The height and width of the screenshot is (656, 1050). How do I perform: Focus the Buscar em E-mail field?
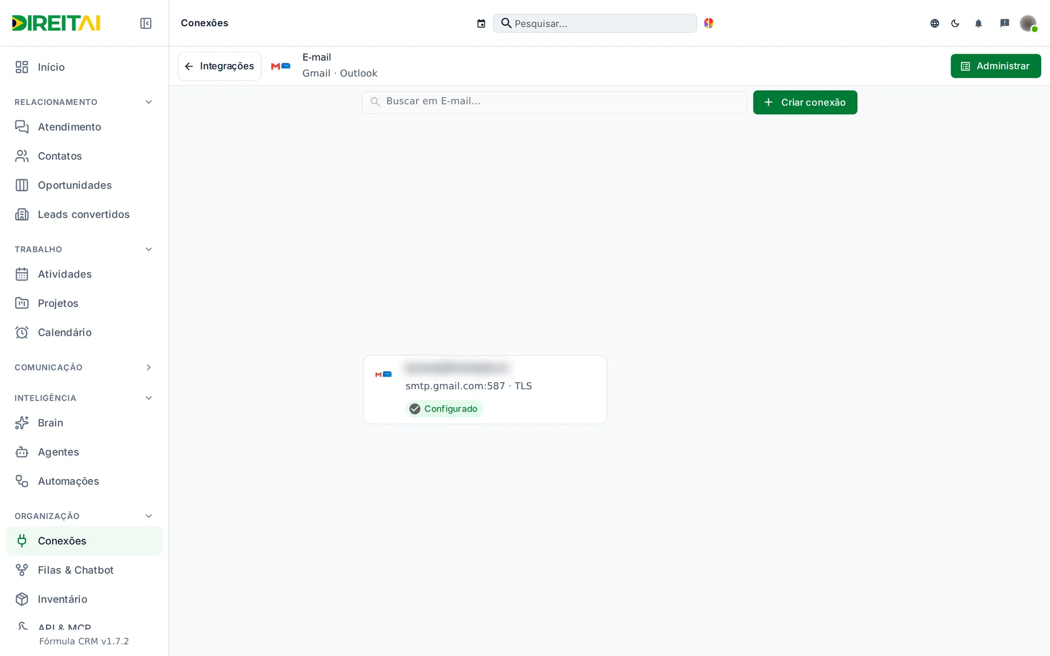click(x=554, y=102)
